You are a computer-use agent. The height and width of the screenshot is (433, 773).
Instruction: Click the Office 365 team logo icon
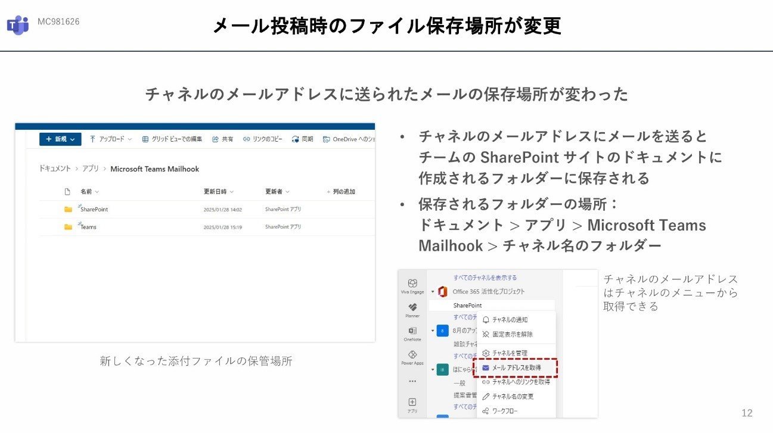[x=442, y=291]
